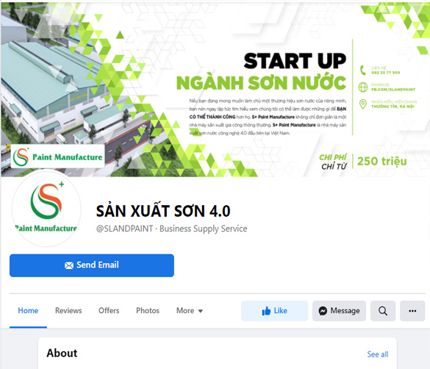Go to the Home tab
Screen dimensions: 430x369
click(x=28, y=311)
